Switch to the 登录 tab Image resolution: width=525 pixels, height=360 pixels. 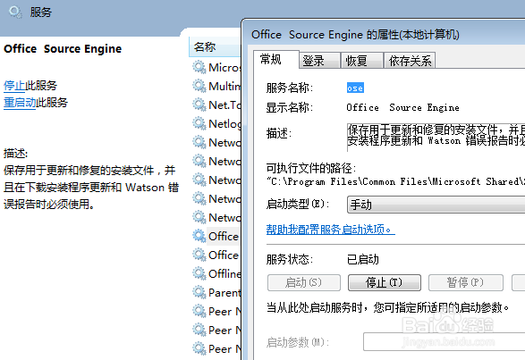[320, 61]
